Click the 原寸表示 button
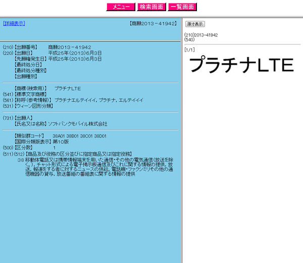The image size is (303, 263). point(195,24)
